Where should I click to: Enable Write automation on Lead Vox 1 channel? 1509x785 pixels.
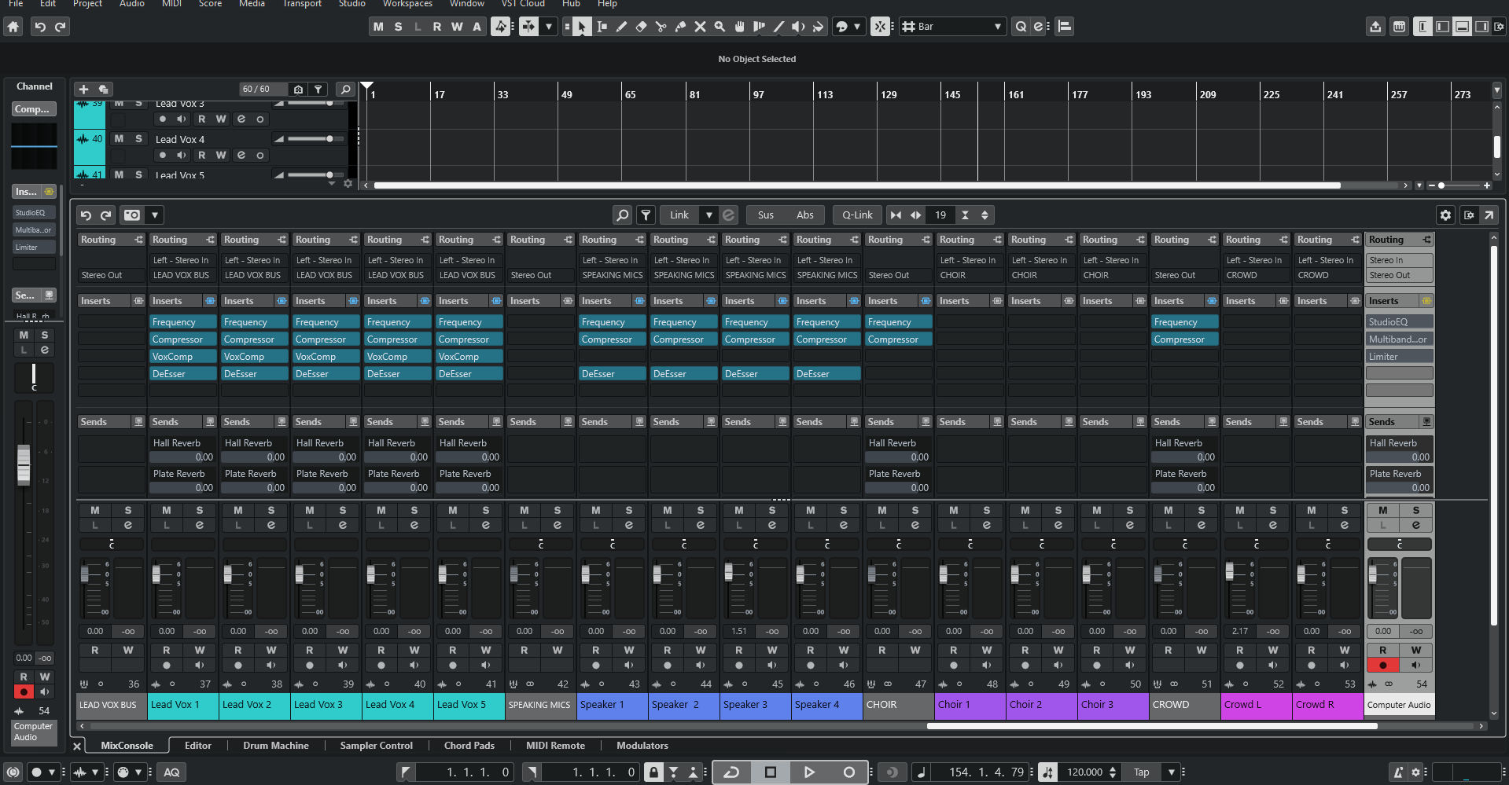pos(199,650)
